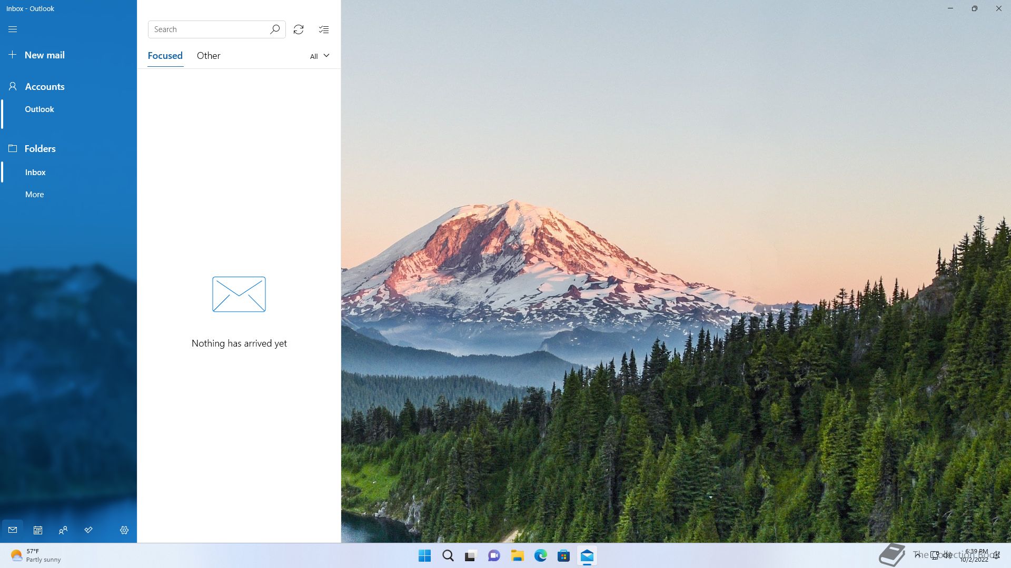The image size is (1011, 568).
Task: Select the Outlook account
Action: tap(39, 109)
